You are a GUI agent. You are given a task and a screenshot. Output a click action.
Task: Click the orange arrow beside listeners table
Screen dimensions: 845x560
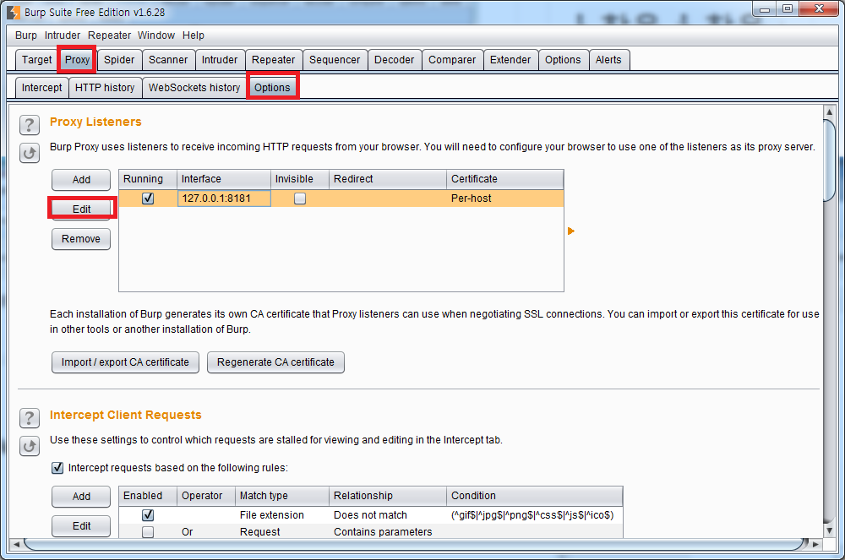(x=571, y=231)
